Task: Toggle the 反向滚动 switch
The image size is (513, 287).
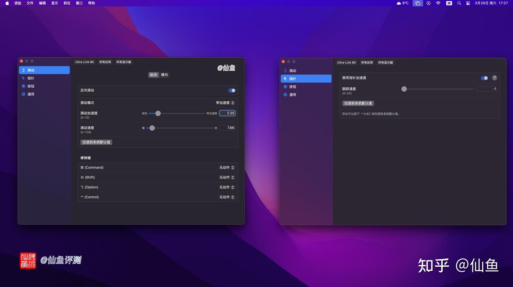Action: pos(232,90)
